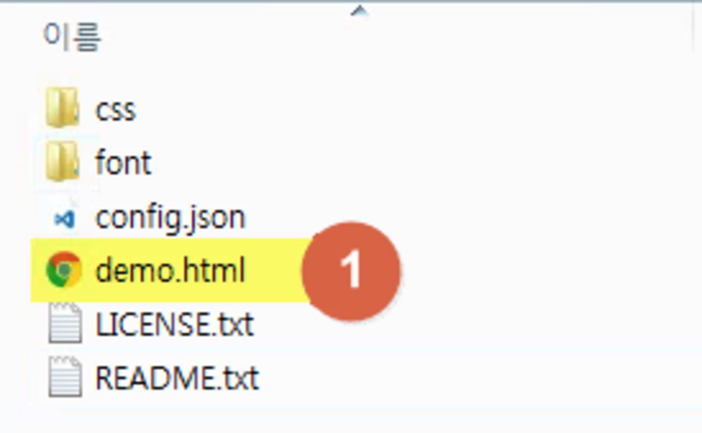The width and height of the screenshot is (702, 433).
Task: Click yellow highlight left of Chrome icon
Action: coord(38,270)
